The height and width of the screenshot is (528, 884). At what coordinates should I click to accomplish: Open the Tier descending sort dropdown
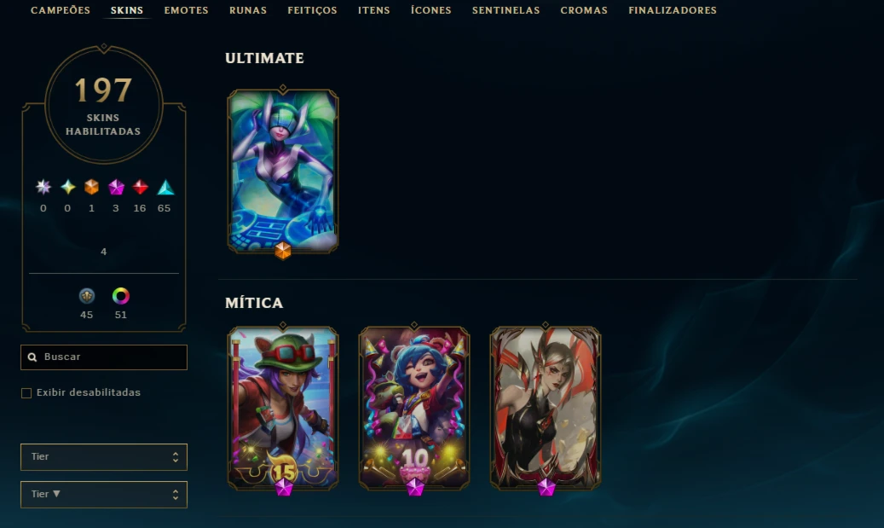(104, 495)
